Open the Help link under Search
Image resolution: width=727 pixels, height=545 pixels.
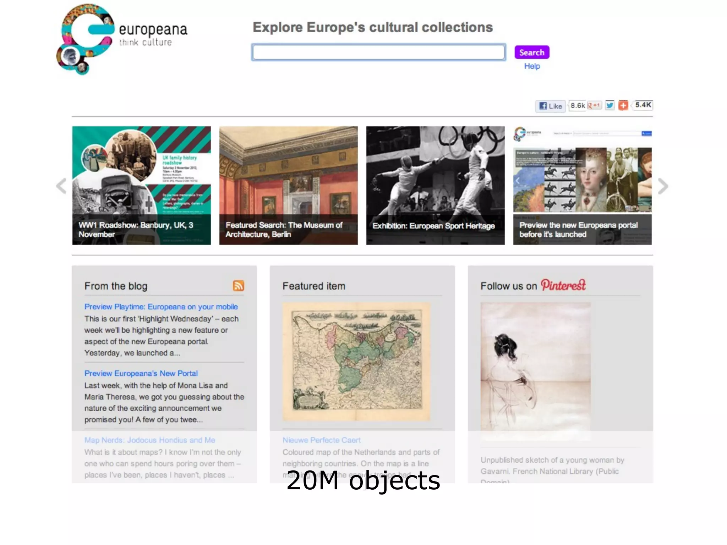point(532,66)
